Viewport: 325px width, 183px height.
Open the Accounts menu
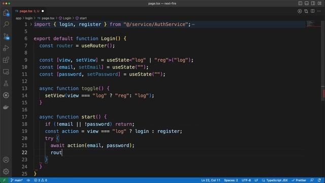[6, 160]
